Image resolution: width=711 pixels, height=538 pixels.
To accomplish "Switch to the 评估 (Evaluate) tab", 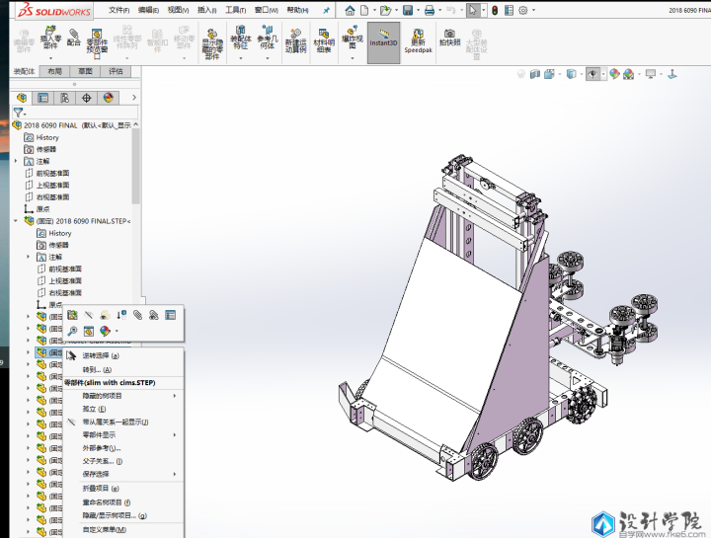I will pyautogui.click(x=116, y=71).
